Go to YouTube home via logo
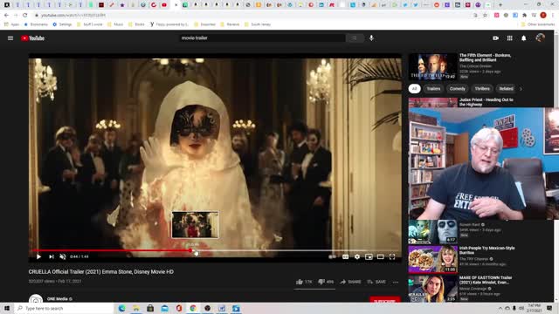Viewport: 559px width, 314px height. click(32, 38)
